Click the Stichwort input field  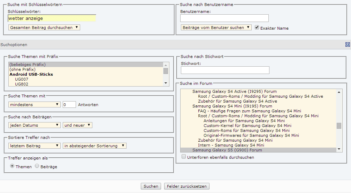(225, 70)
